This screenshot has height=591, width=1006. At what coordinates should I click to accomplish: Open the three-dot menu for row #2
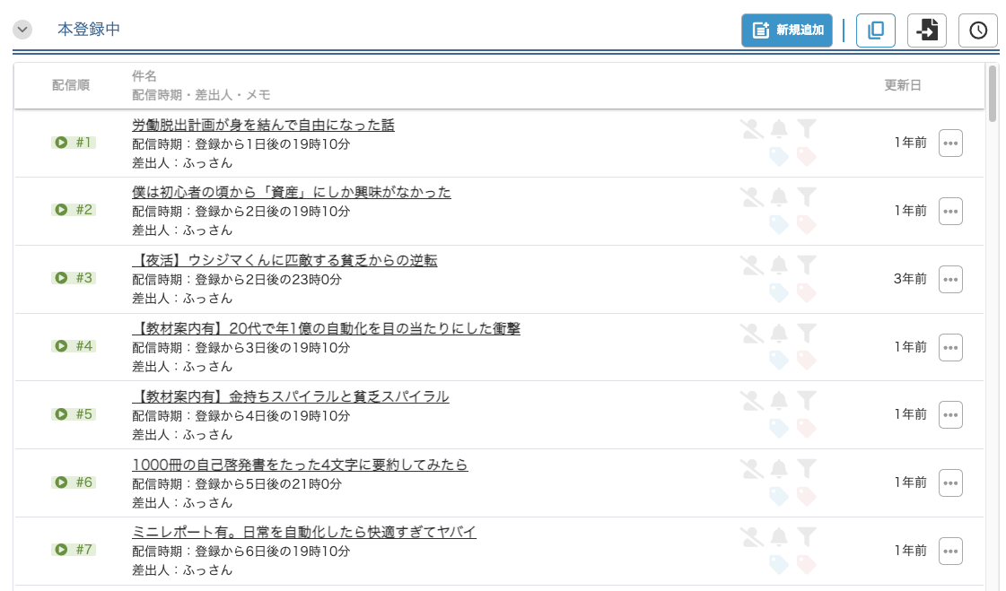pyautogui.click(x=950, y=211)
